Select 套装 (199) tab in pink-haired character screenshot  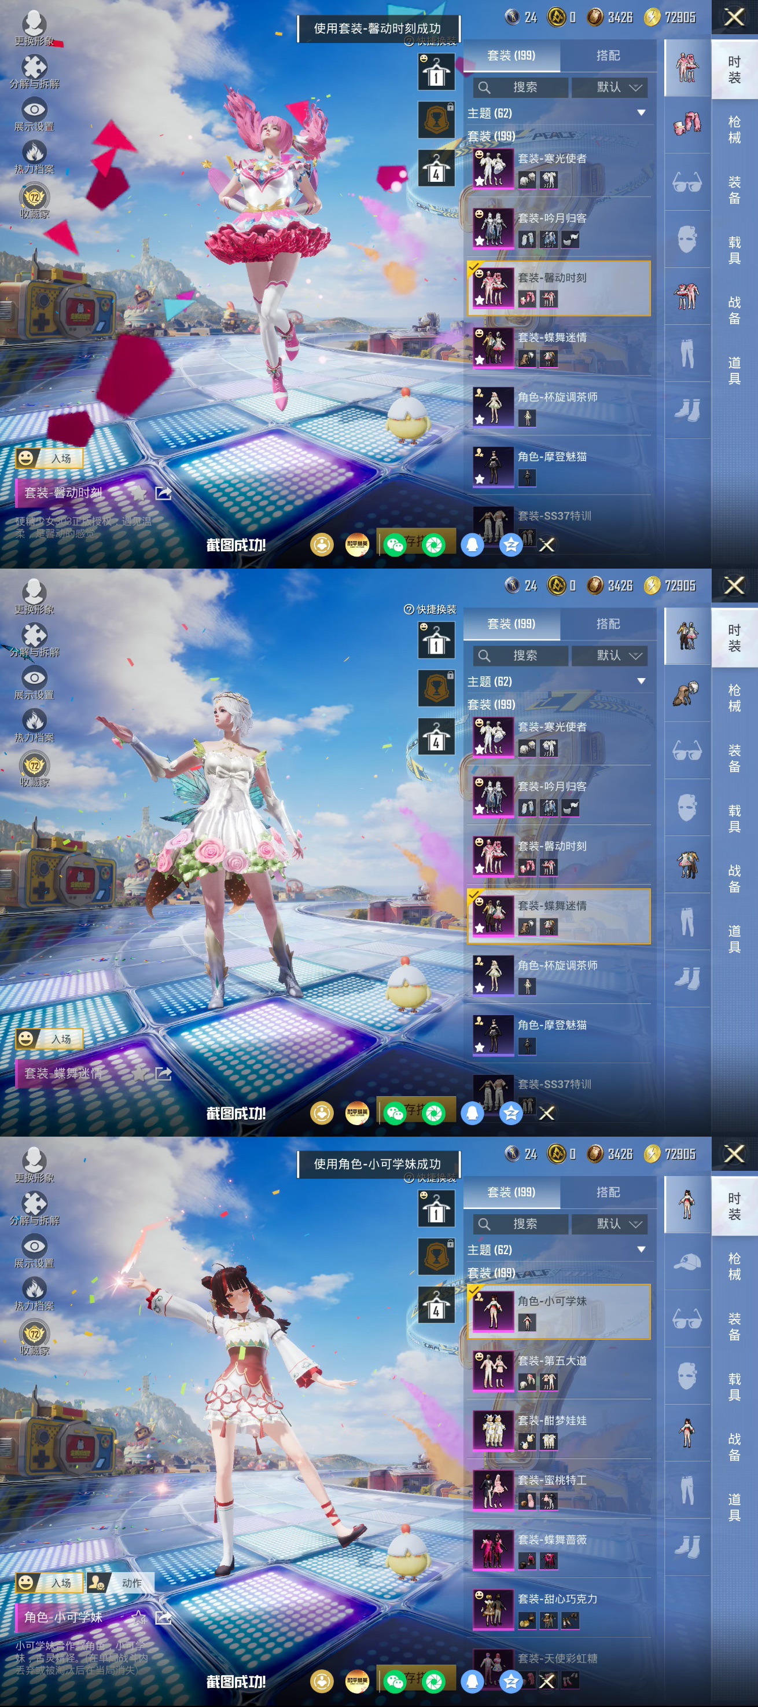point(511,55)
